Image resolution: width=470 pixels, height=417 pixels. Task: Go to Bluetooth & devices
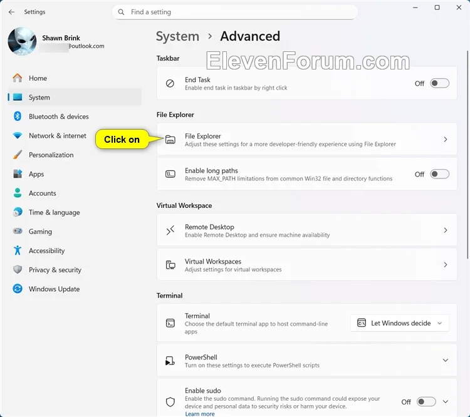click(75, 116)
